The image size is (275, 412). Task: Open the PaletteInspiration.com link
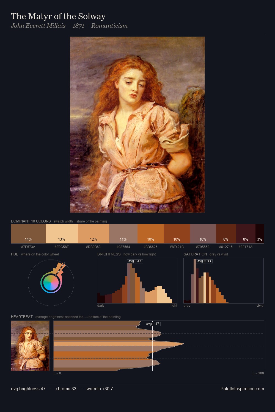click(242, 389)
